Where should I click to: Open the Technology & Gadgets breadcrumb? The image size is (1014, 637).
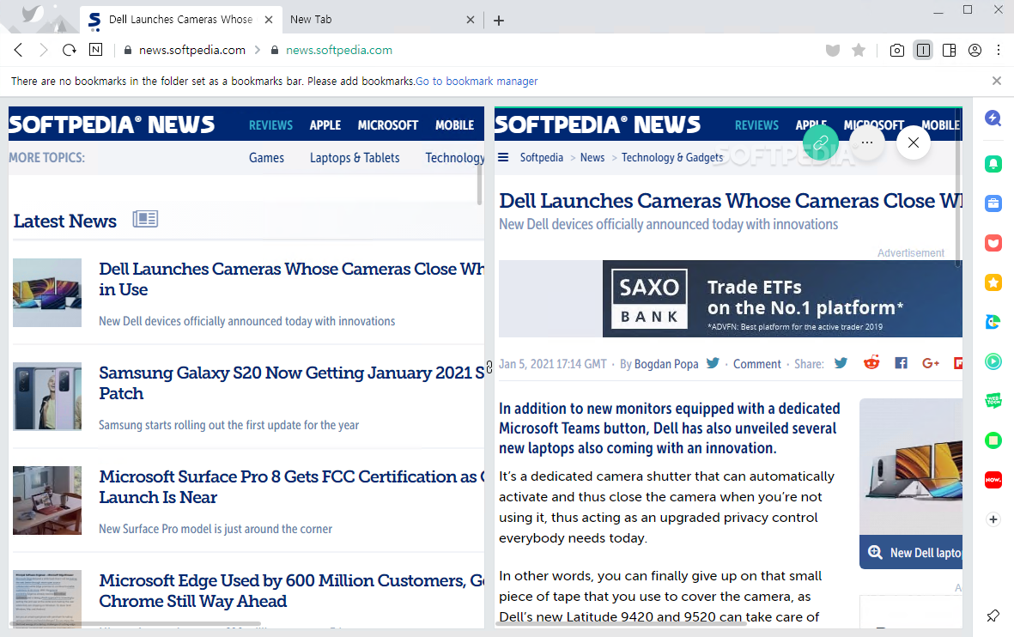tap(672, 157)
